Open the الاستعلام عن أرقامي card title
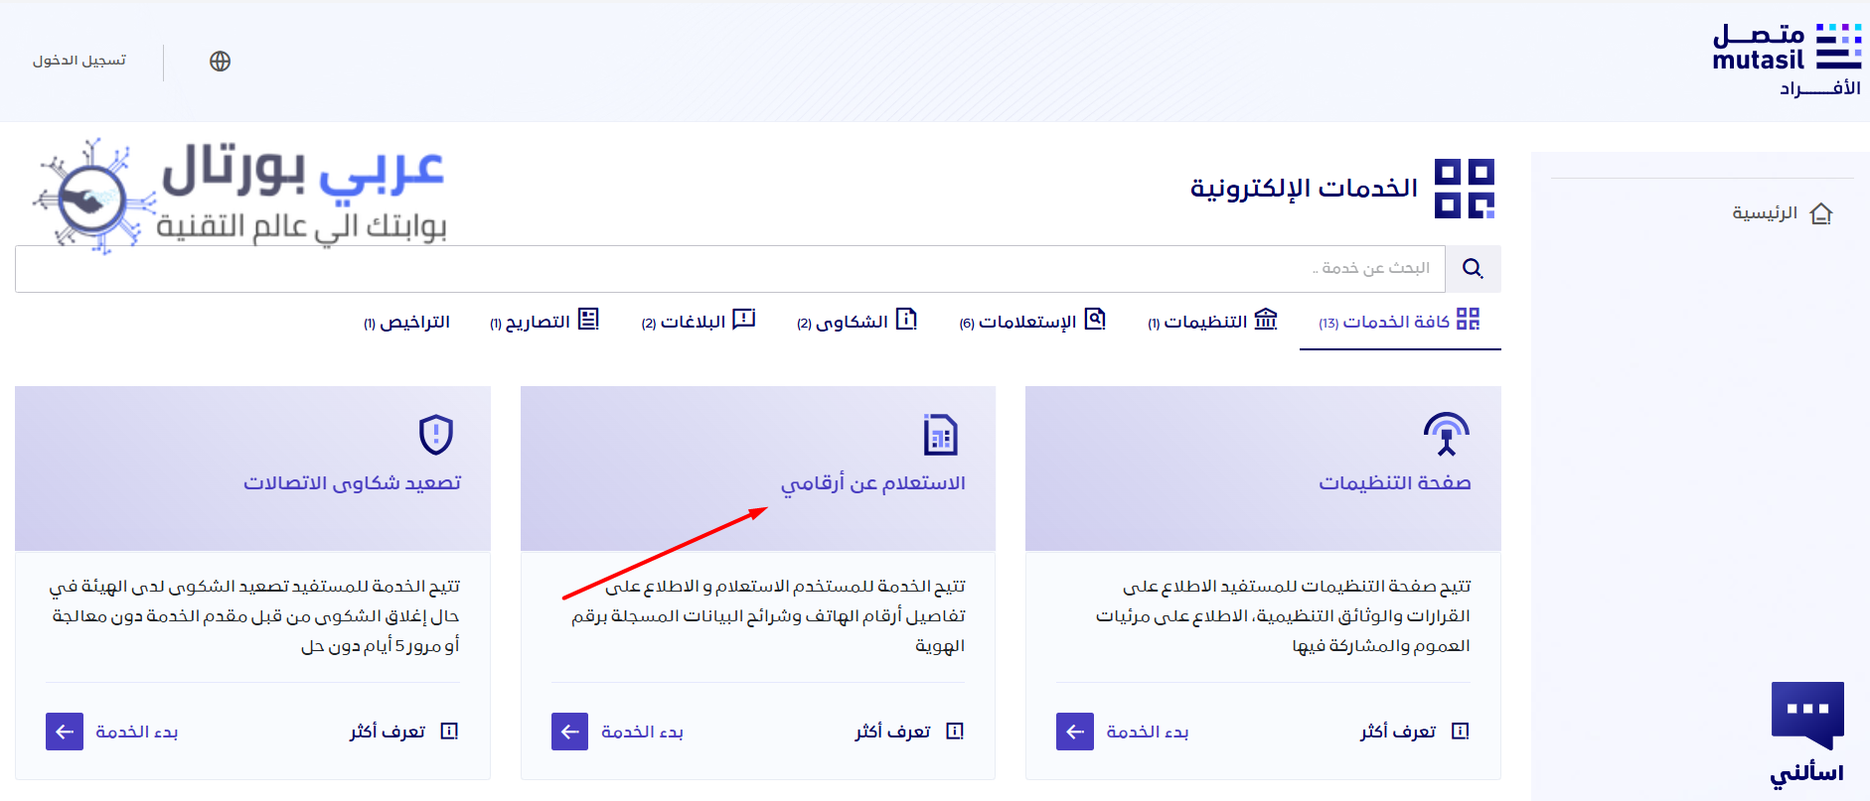The width and height of the screenshot is (1870, 801). click(873, 483)
